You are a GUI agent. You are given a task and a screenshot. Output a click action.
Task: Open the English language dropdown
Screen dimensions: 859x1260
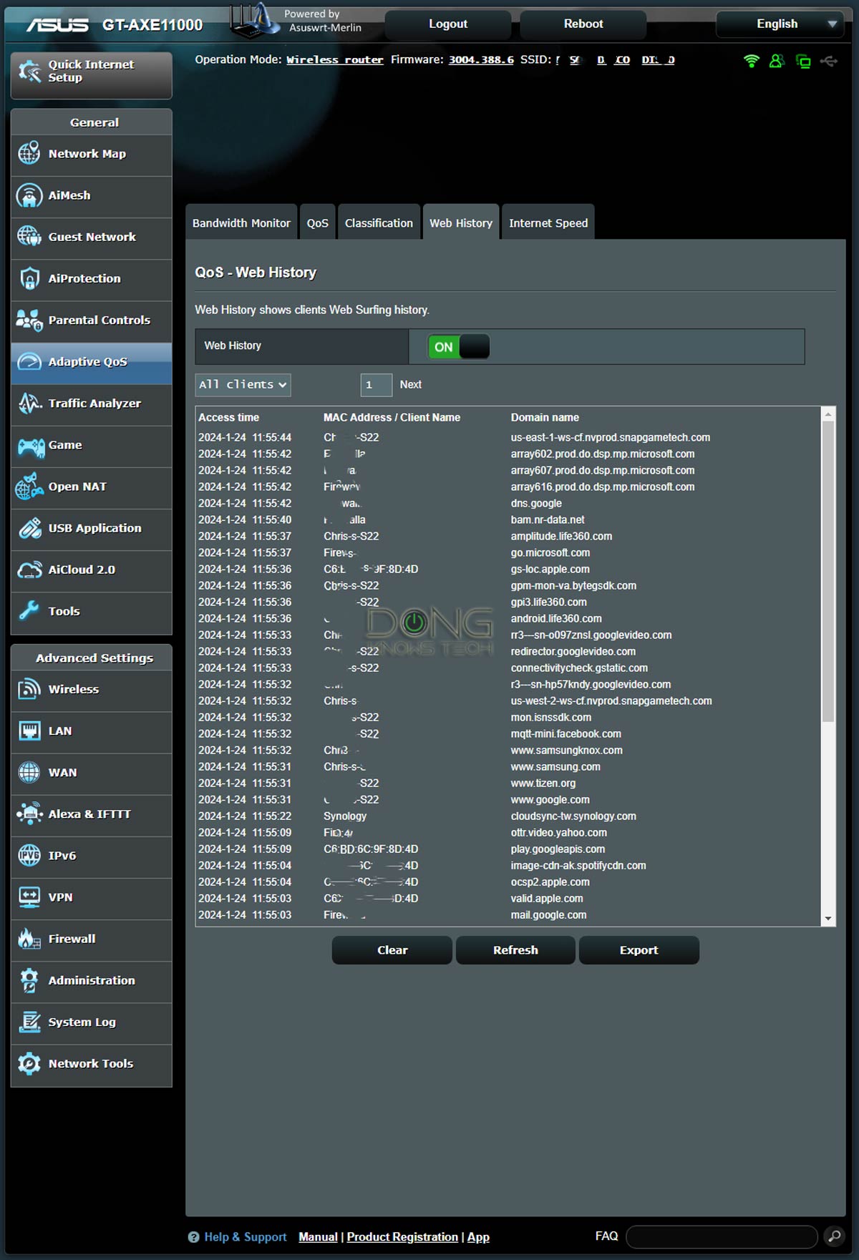pyautogui.click(x=780, y=24)
